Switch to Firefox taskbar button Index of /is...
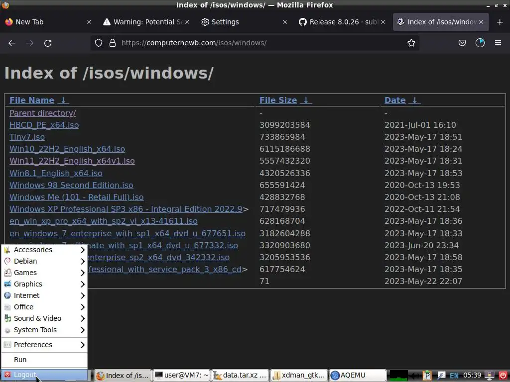This screenshot has width=510, height=382. [123, 375]
